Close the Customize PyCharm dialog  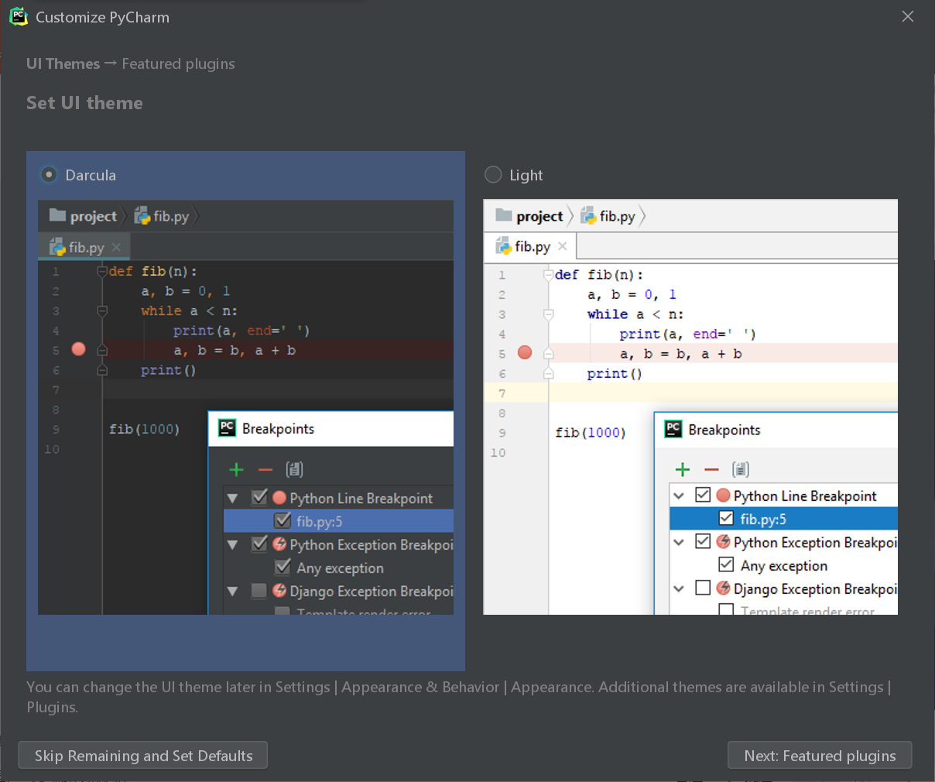point(908,16)
